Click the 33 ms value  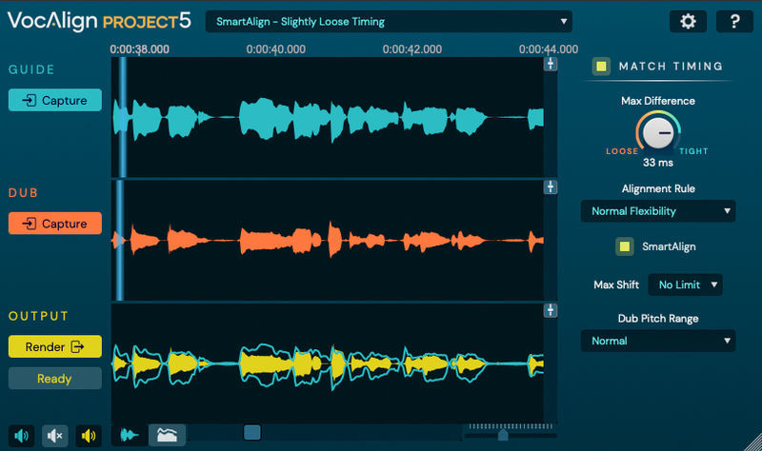click(658, 163)
